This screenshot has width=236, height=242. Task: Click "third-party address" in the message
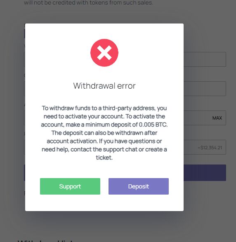[x=129, y=108]
